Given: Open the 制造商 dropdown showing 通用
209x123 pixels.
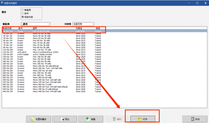Looking at the screenshot, I should [x=35, y=24].
